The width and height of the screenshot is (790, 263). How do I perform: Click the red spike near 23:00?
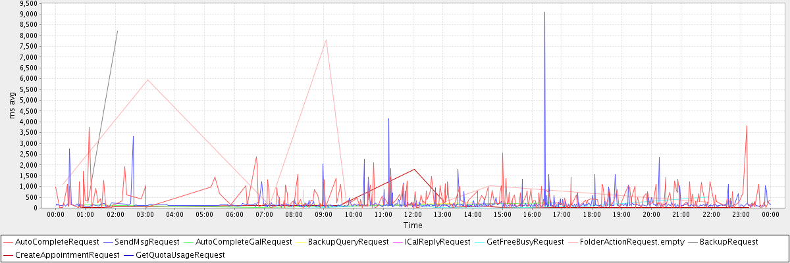click(x=746, y=126)
